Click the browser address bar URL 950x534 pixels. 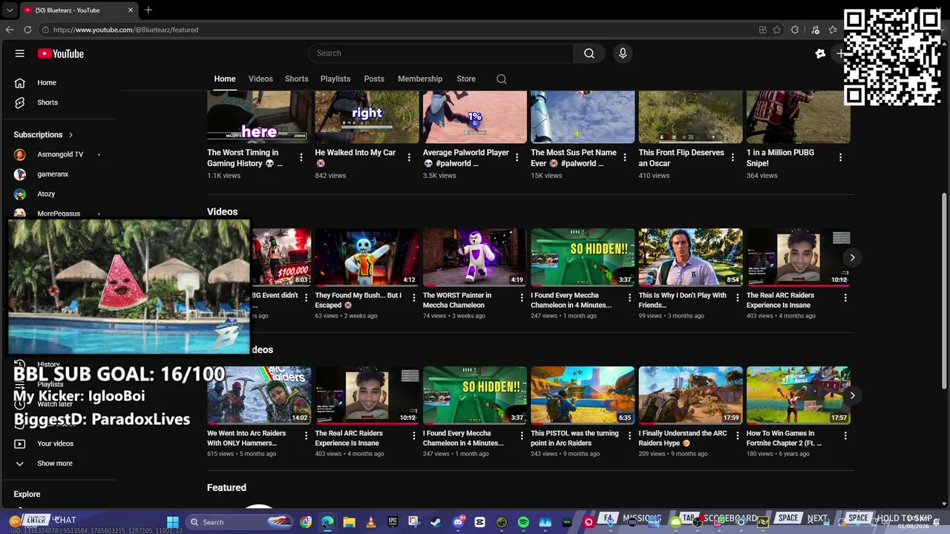tap(125, 30)
